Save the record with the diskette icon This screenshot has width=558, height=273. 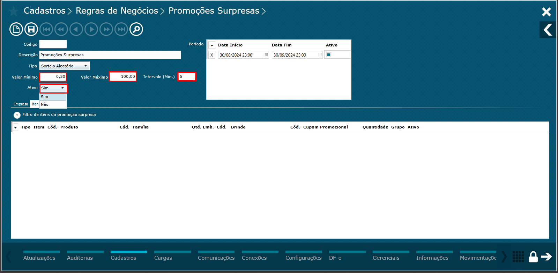[x=31, y=29]
